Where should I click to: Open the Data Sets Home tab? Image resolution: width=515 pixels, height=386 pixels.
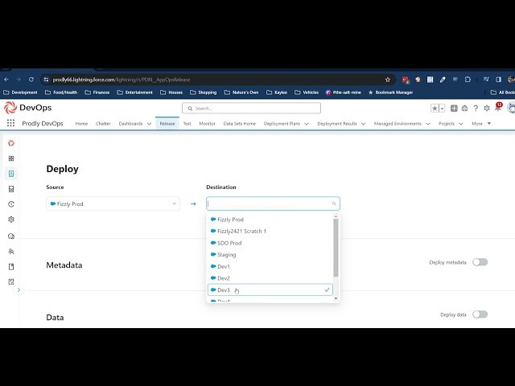240,124
